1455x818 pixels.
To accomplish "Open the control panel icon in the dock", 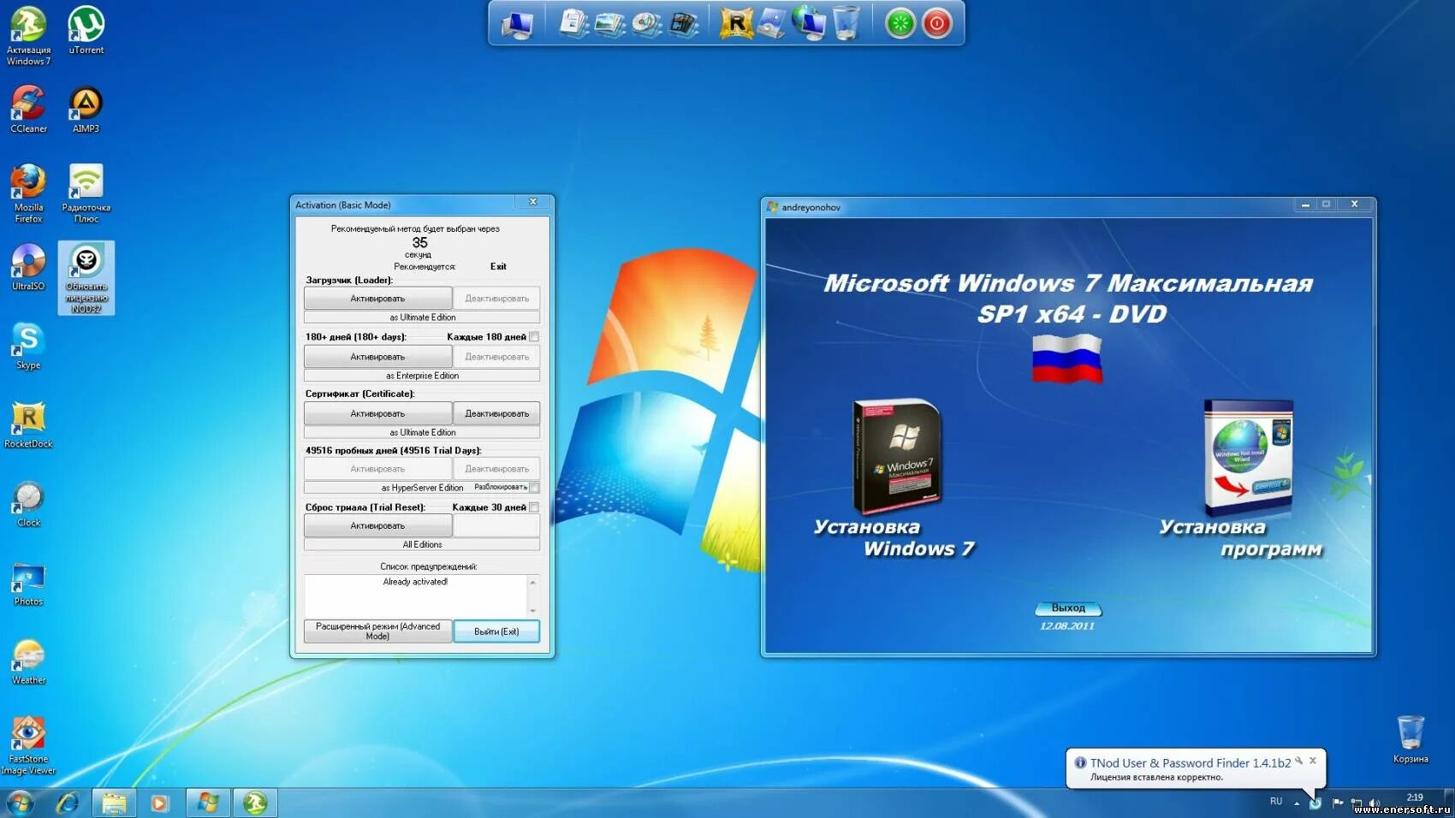I will [771, 23].
